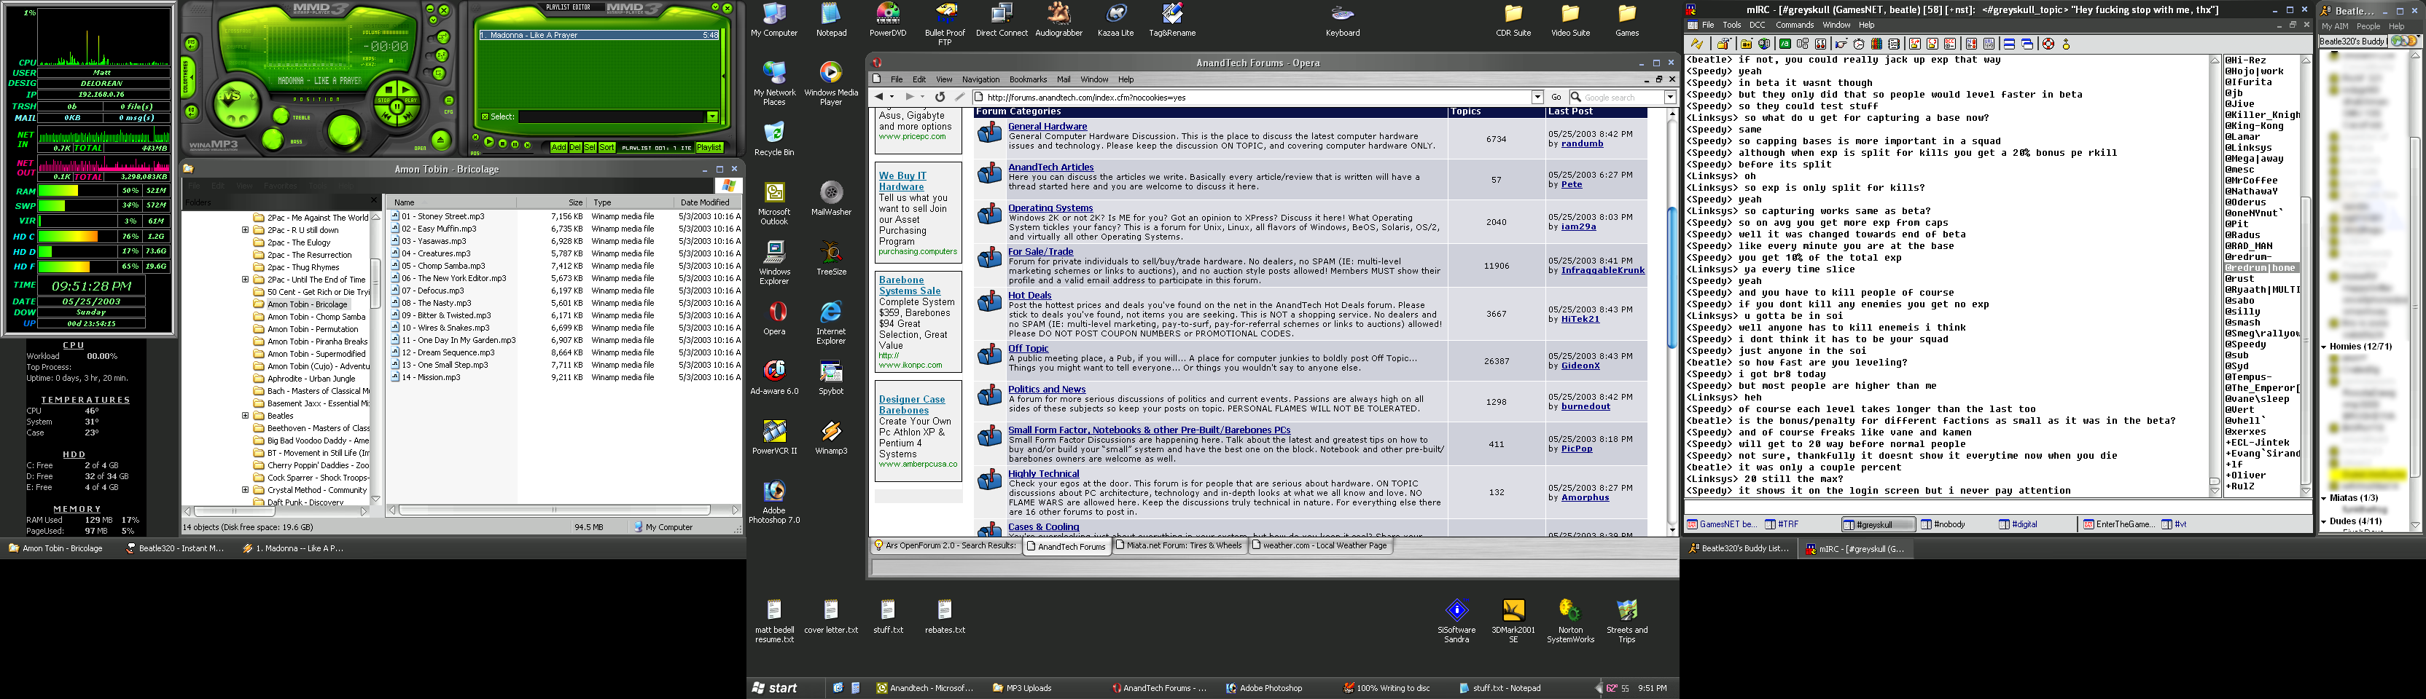Open the Select dropdown in Playlist Editor
2426x699 pixels.
(713, 116)
